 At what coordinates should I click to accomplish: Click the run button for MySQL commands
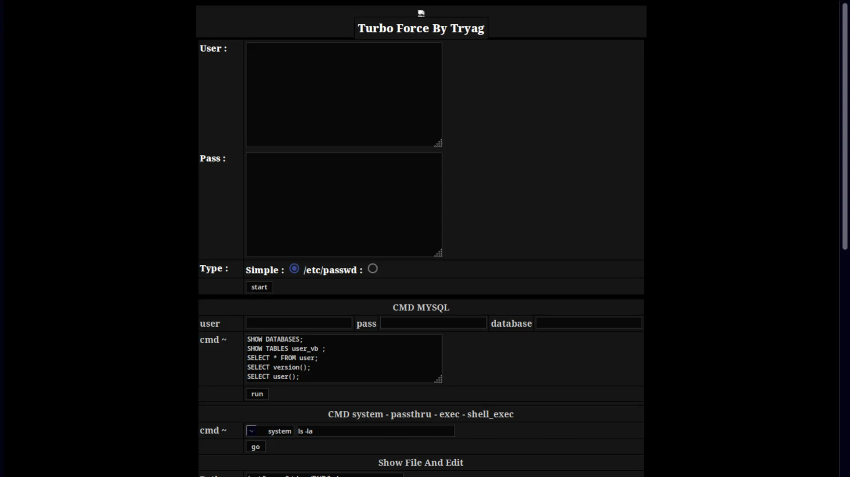[257, 394]
